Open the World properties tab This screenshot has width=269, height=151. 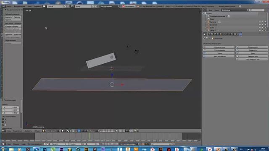pos(218,34)
